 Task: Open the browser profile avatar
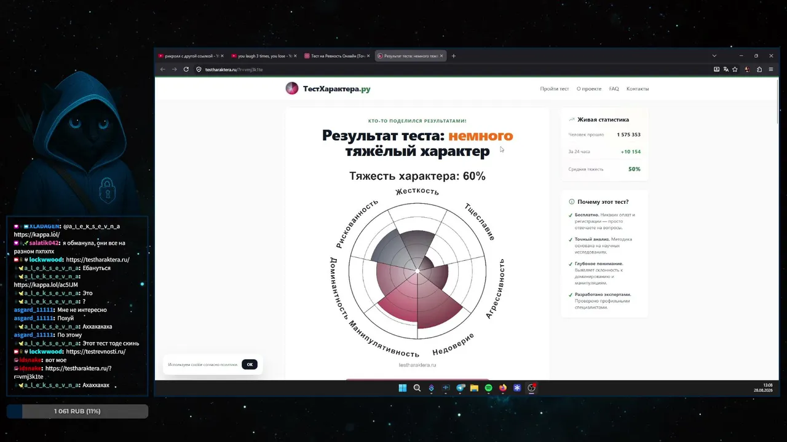coord(748,69)
